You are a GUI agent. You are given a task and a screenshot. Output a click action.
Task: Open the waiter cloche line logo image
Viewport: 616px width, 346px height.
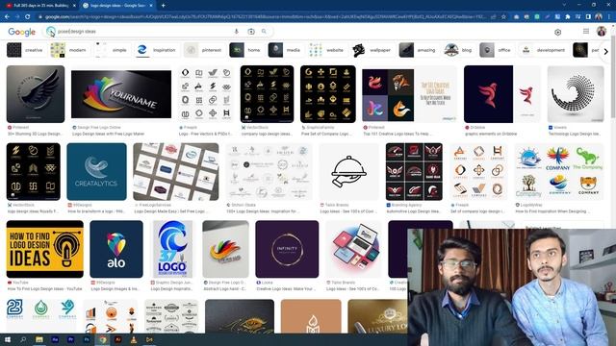pos(348,171)
